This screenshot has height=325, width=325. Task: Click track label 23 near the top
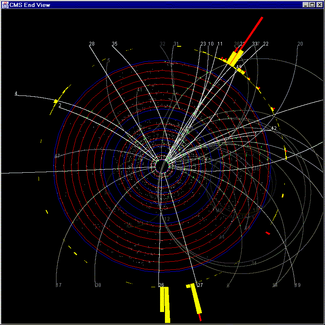(203, 44)
